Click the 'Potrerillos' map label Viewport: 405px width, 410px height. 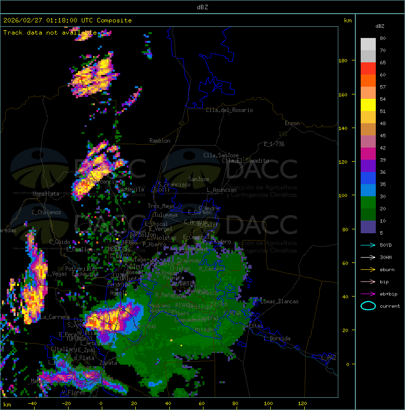click(x=81, y=269)
